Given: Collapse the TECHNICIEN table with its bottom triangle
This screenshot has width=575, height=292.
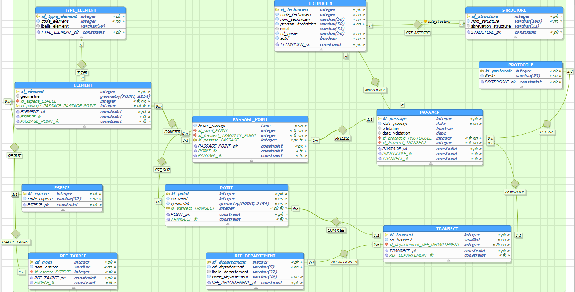Looking at the screenshot, I should (321, 49).
